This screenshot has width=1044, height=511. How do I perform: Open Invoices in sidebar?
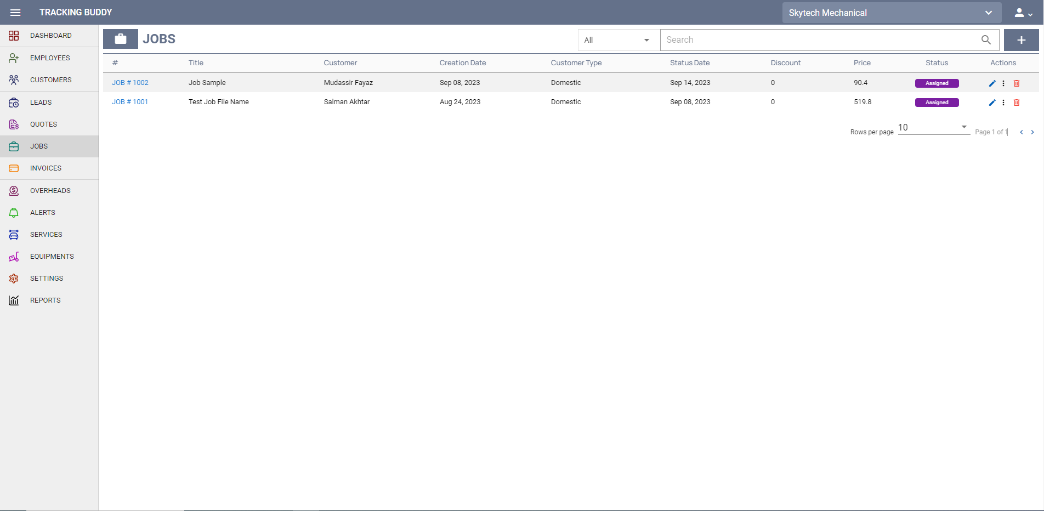(x=49, y=168)
